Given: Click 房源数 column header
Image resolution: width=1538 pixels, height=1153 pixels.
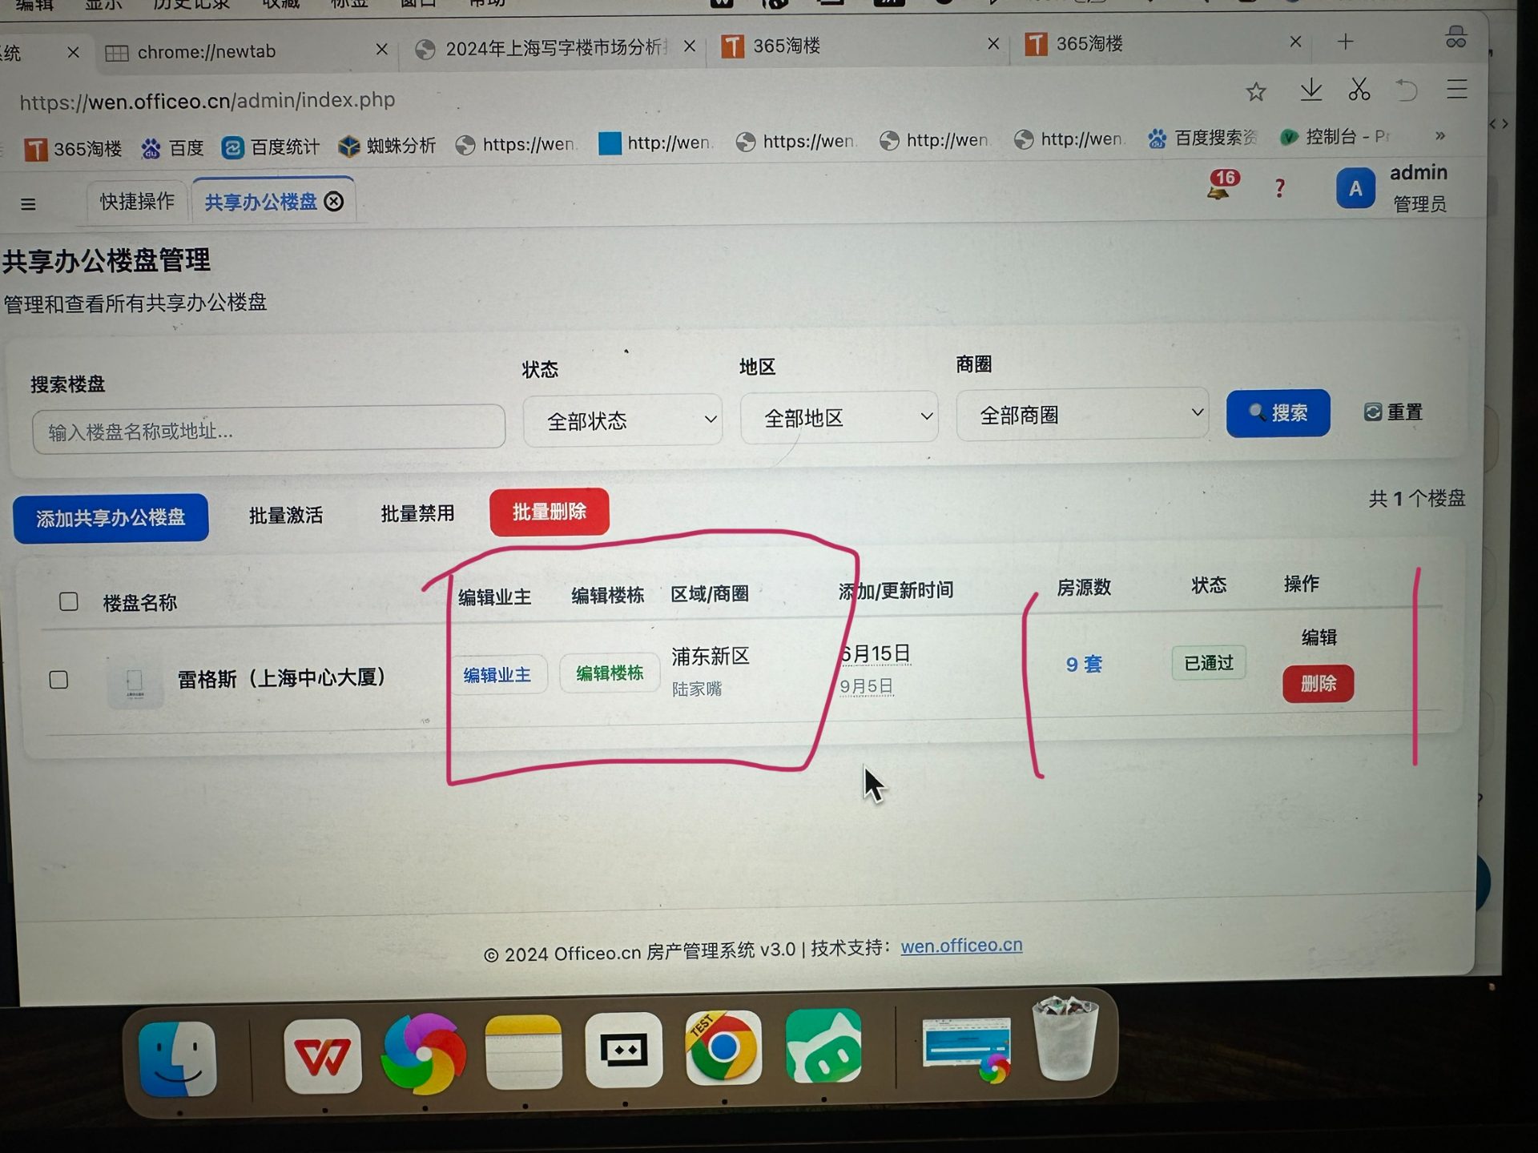Looking at the screenshot, I should point(1084,587).
